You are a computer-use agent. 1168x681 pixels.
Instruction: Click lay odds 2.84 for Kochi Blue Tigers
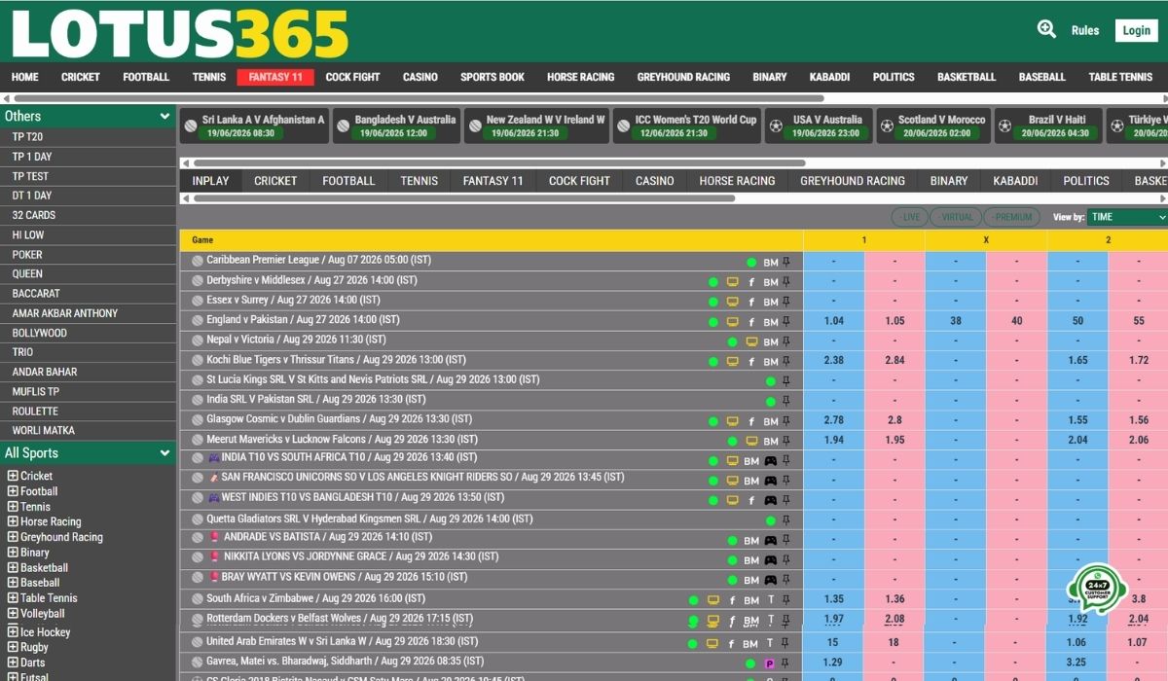[x=894, y=361]
